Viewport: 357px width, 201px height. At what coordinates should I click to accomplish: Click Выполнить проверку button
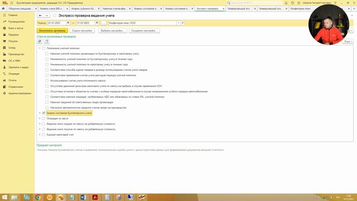click(52, 31)
